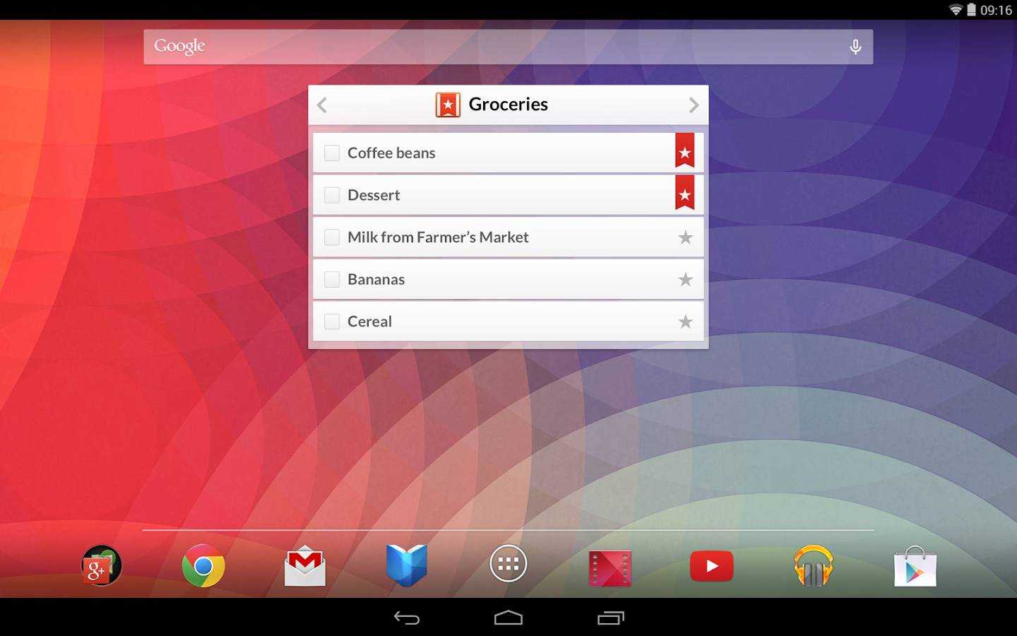Viewport: 1017px width, 636px height.
Task: Open the Milk from Farmer's Market text
Action: pos(438,237)
